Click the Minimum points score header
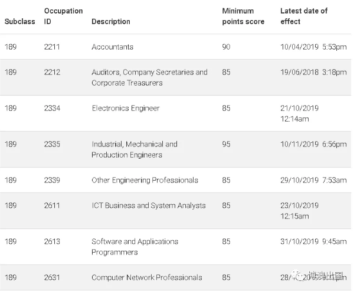This screenshot has width=357, height=291. [x=243, y=16]
